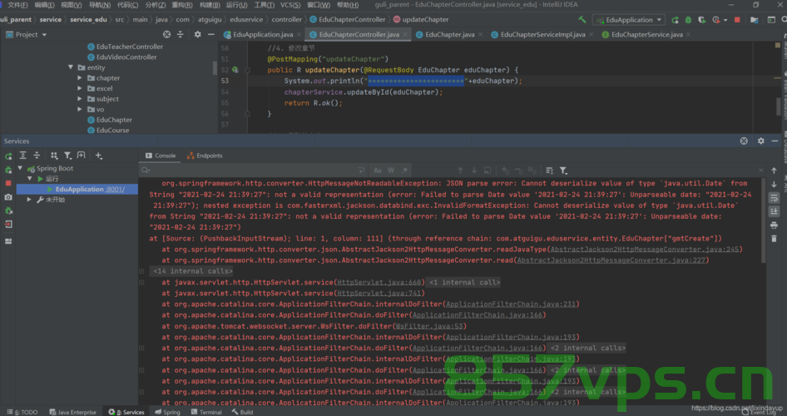The image size is (787, 416).
Task: Toggle Match Case in console search
Action: pyautogui.click(x=378, y=171)
